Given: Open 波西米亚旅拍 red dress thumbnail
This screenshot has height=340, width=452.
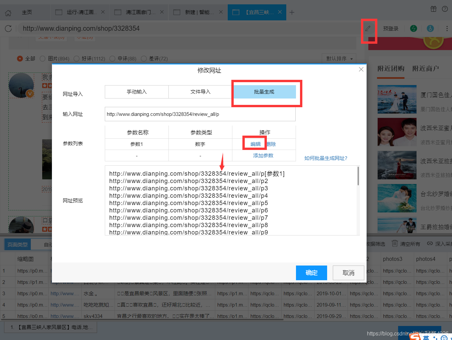Looking at the screenshot, I should click(397, 165).
